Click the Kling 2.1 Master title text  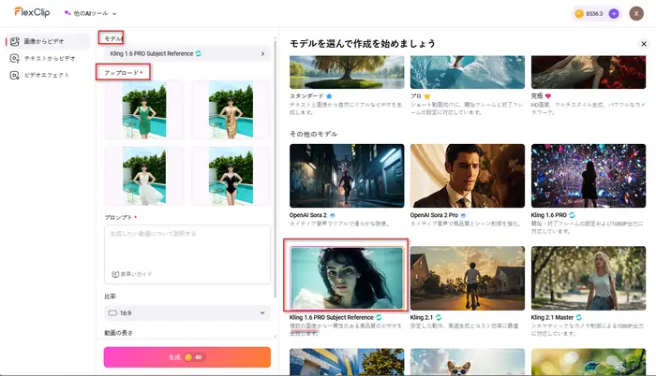pos(552,317)
